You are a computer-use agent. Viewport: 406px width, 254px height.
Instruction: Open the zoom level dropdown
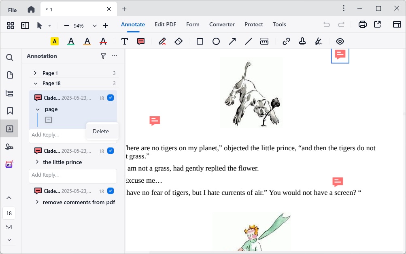(x=95, y=26)
